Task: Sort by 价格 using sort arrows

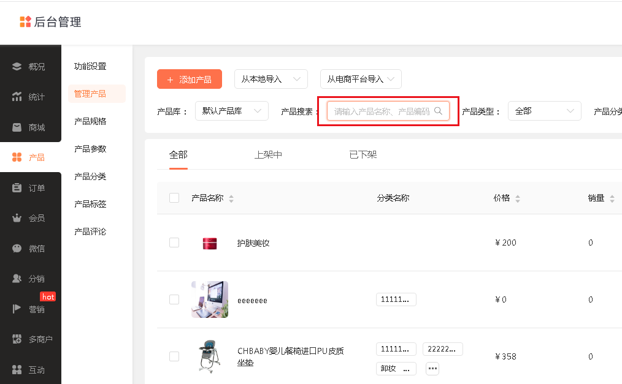Action: click(517, 198)
